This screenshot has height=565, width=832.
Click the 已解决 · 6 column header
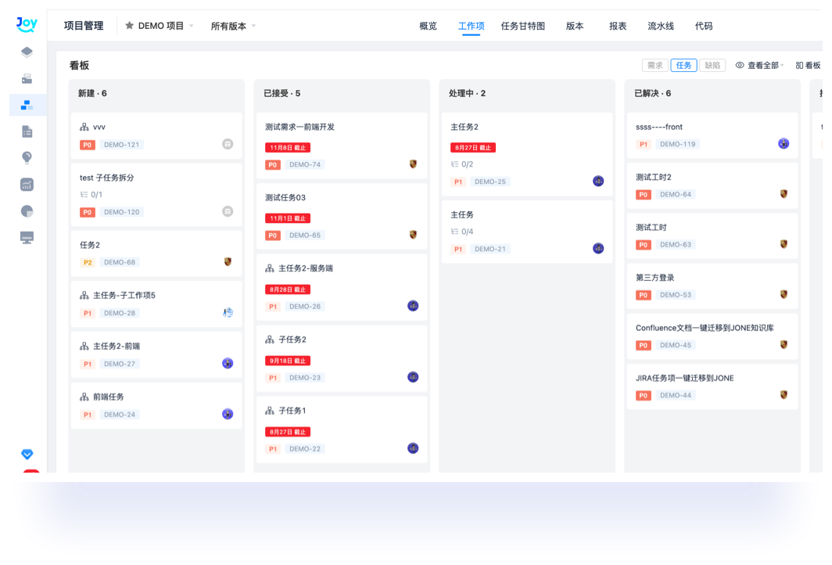(x=653, y=93)
